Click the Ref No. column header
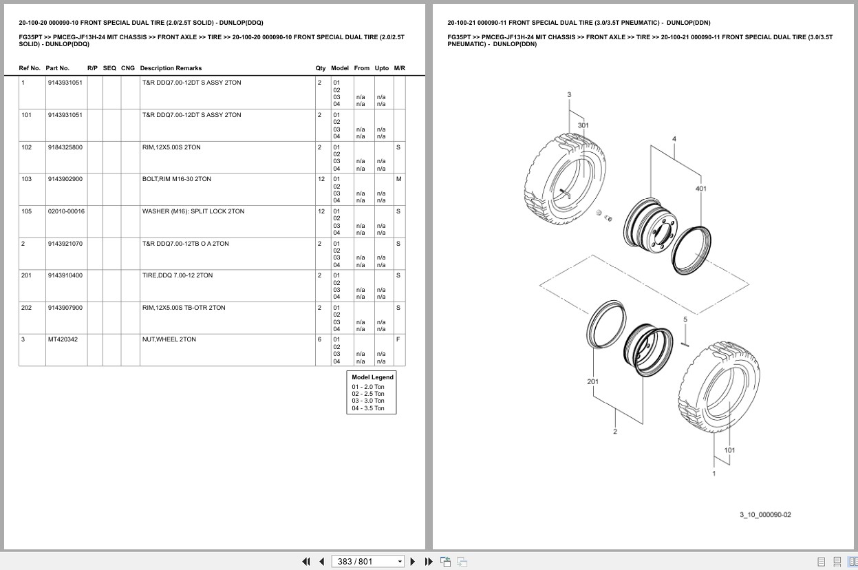This screenshot has height=570, width=858. pos(30,68)
